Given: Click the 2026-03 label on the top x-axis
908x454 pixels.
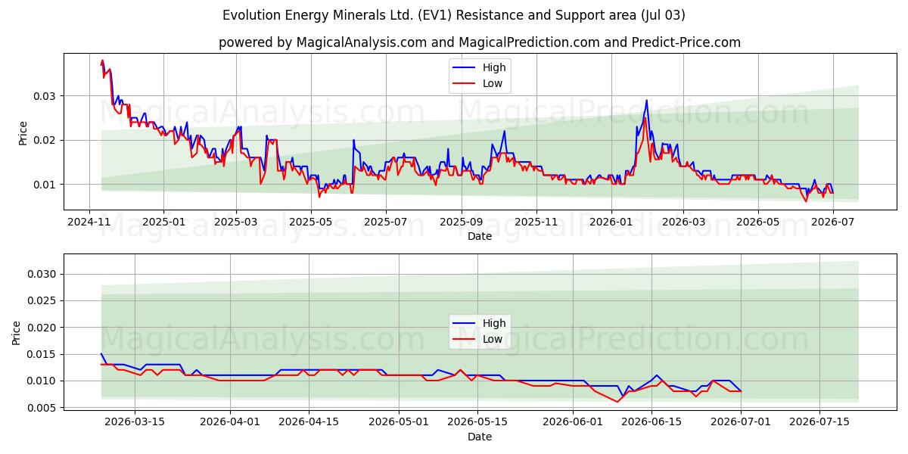Looking at the screenshot, I should pos(683,222).
